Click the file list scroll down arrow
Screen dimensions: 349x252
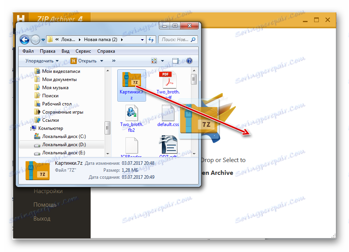pyautogui.click(x=194, y=154)
